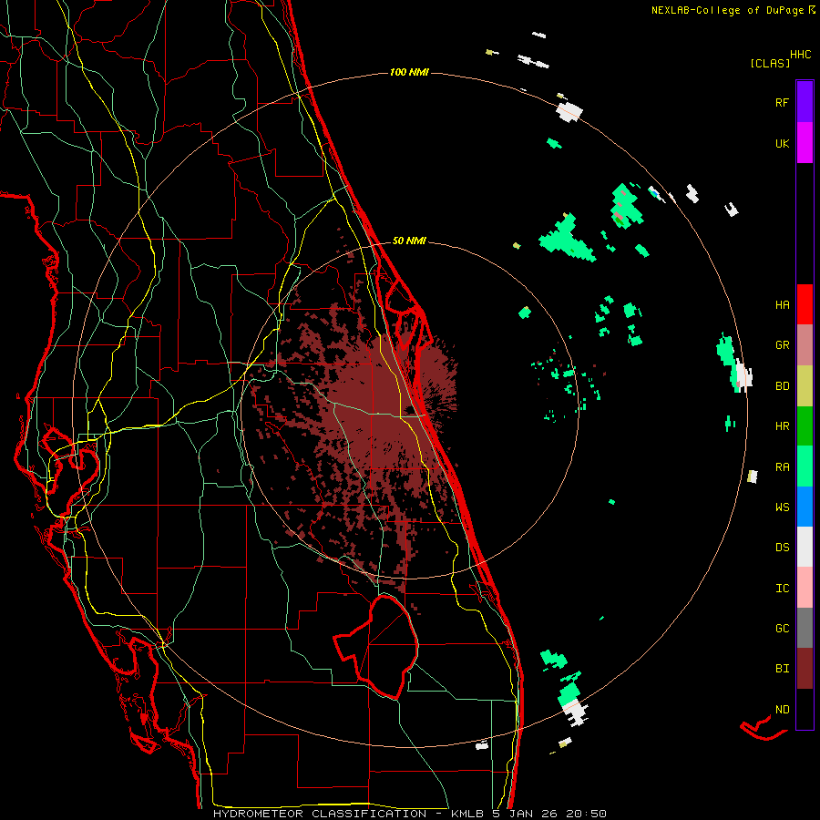This screenshot has width=820, height=820.
Task: Click the BD legend label
Action: coord(782,386)
